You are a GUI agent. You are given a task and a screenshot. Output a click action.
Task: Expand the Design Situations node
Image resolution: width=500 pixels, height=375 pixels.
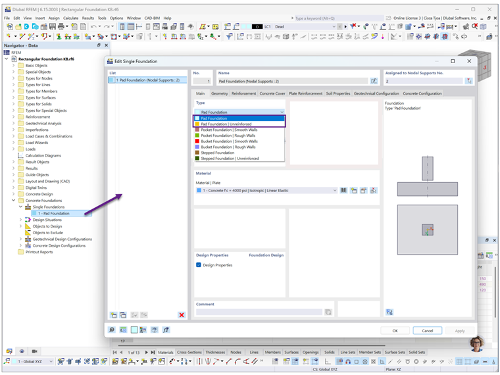(x=21, y=220)
